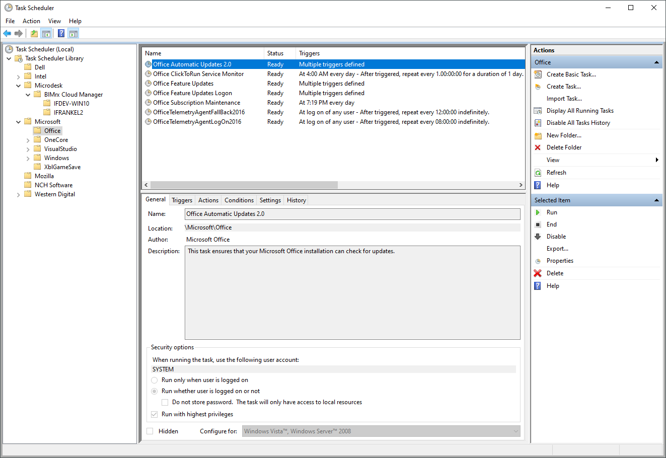Screen dimensions: 666x458
Task: Click the Help icon under Office actions
Action: (538, 185)
